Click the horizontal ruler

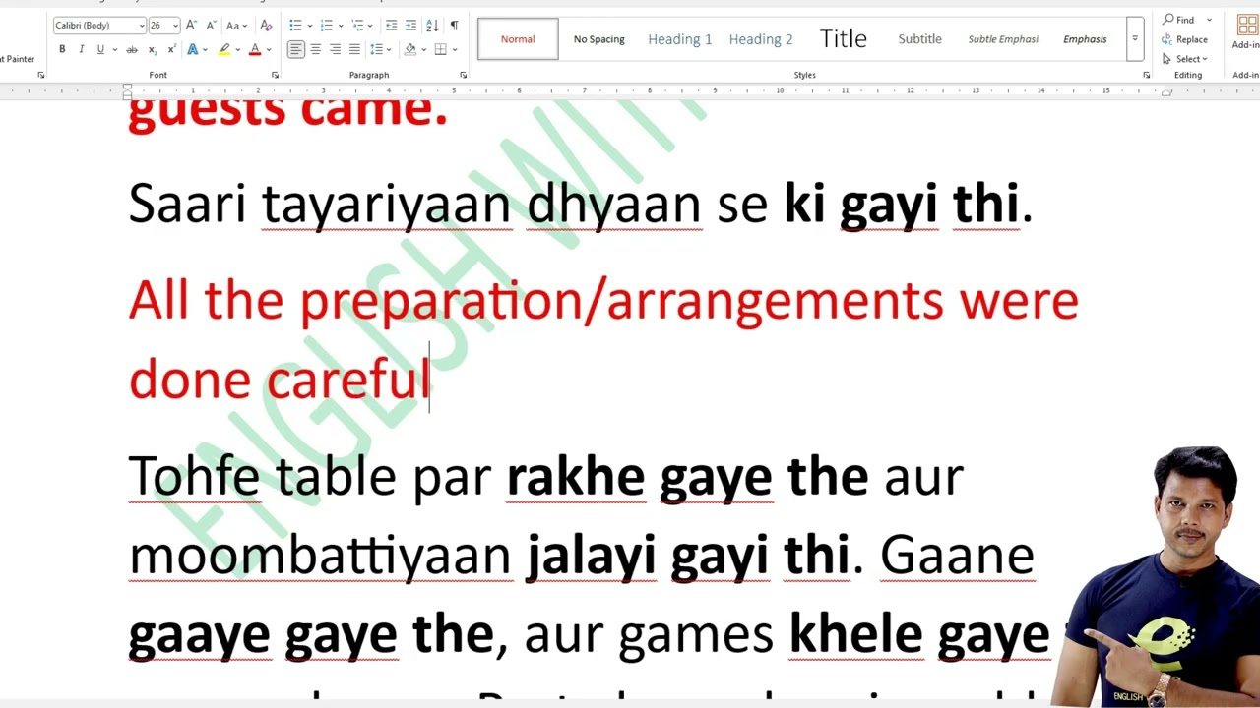click(x=630, y=91)
